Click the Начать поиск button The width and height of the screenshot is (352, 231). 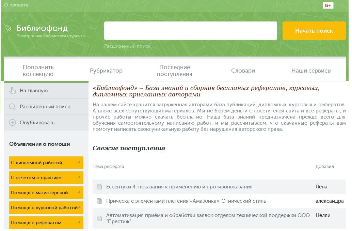[314, 31]
